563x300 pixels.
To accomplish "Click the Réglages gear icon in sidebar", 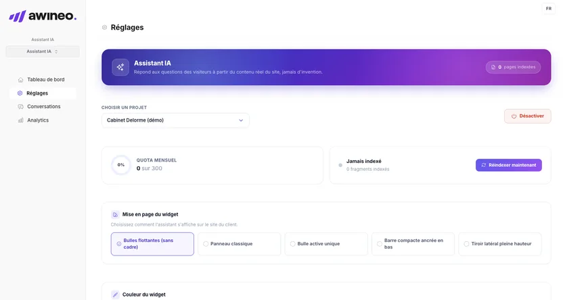I will (20, 93).
